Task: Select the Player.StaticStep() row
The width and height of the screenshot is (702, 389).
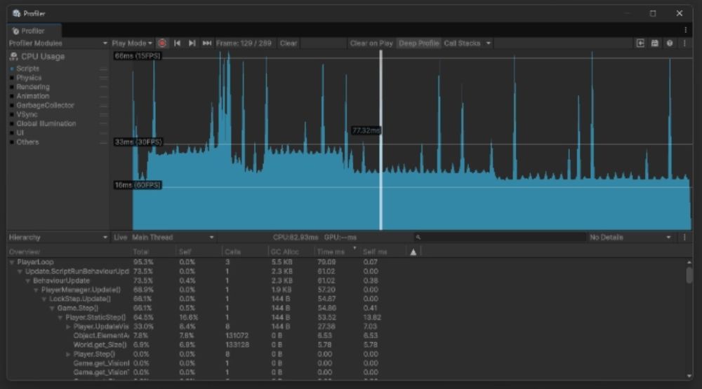Action: point(346,318)
